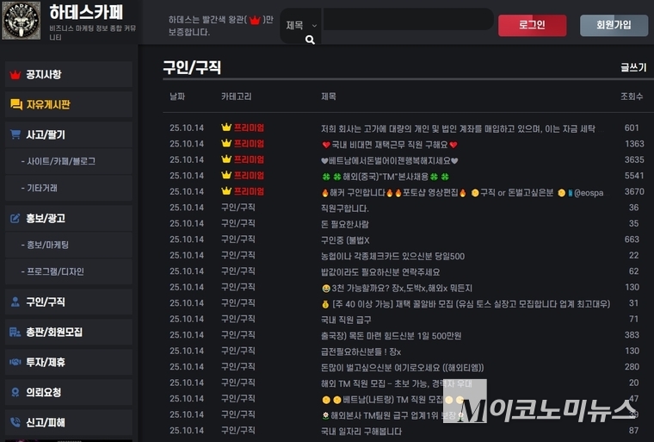Click the magnifying glass search icon

click(310, 40)
